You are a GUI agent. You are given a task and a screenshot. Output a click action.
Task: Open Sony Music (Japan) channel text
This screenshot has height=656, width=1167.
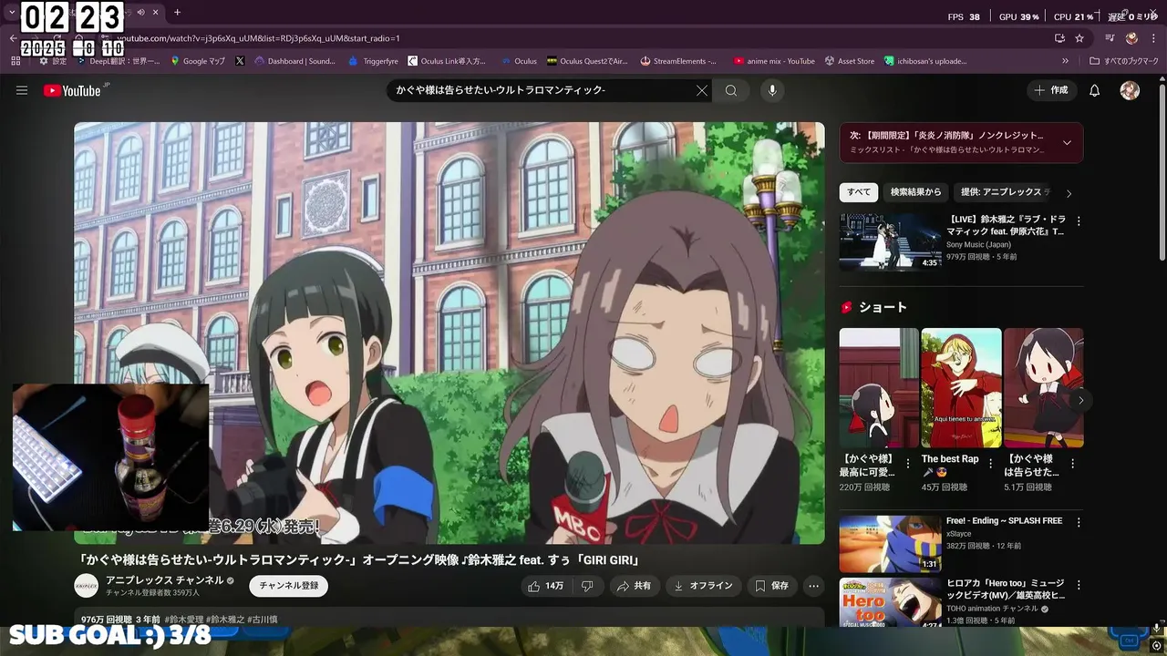[978, 244]
